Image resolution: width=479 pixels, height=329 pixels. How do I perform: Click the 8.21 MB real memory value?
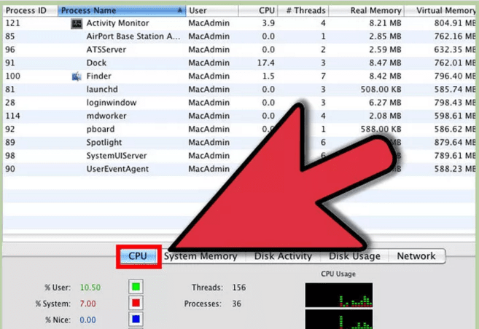385,23
